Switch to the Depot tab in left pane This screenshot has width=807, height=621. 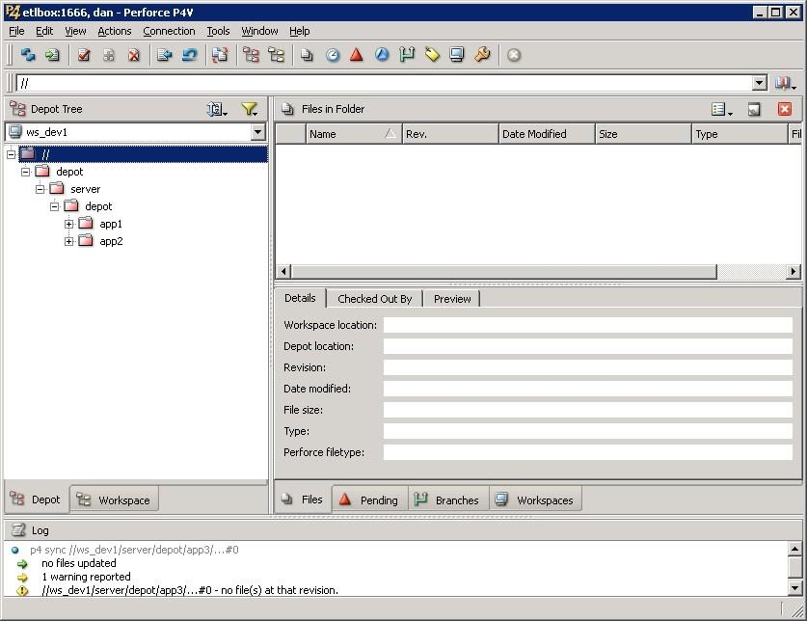tap(36, 499)
